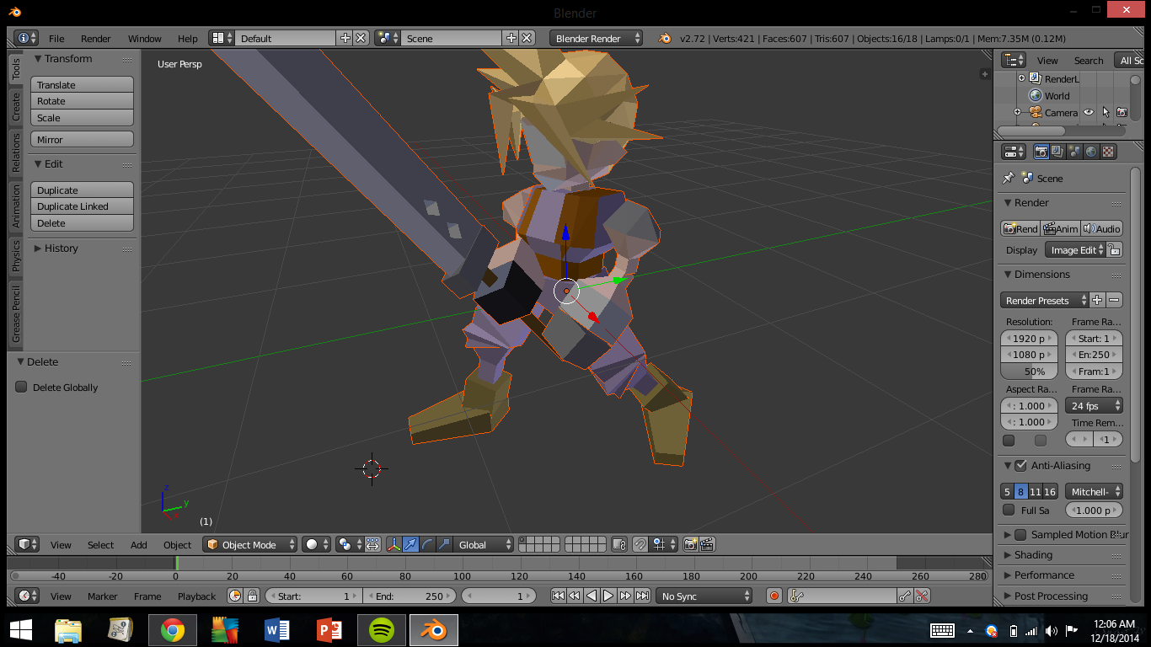
Task: Click the 50% resolution percentage slider
Action: [1030, 372]
